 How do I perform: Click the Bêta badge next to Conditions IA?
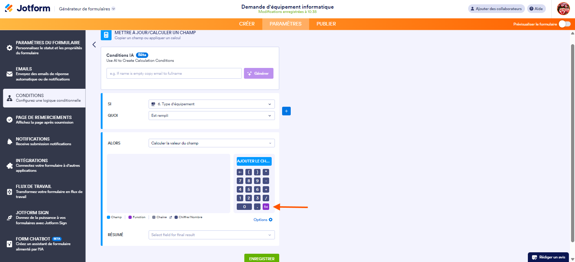[x=142, y=55]
